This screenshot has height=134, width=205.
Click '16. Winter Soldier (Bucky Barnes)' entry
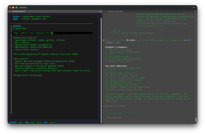(x=124, y=90)
